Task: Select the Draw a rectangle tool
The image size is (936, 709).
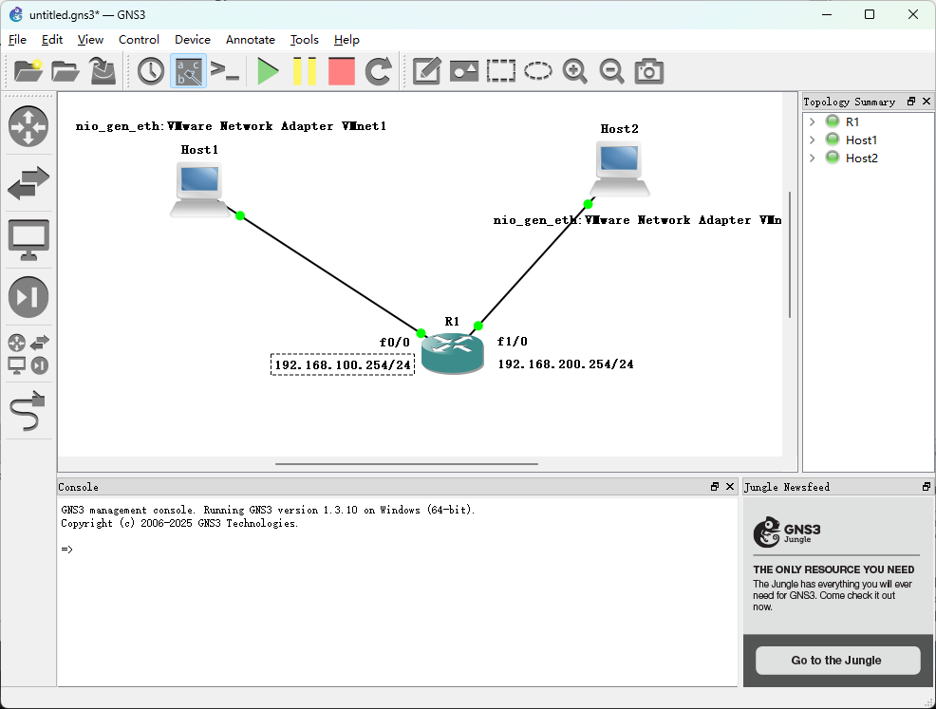Action: coord(501,71)
